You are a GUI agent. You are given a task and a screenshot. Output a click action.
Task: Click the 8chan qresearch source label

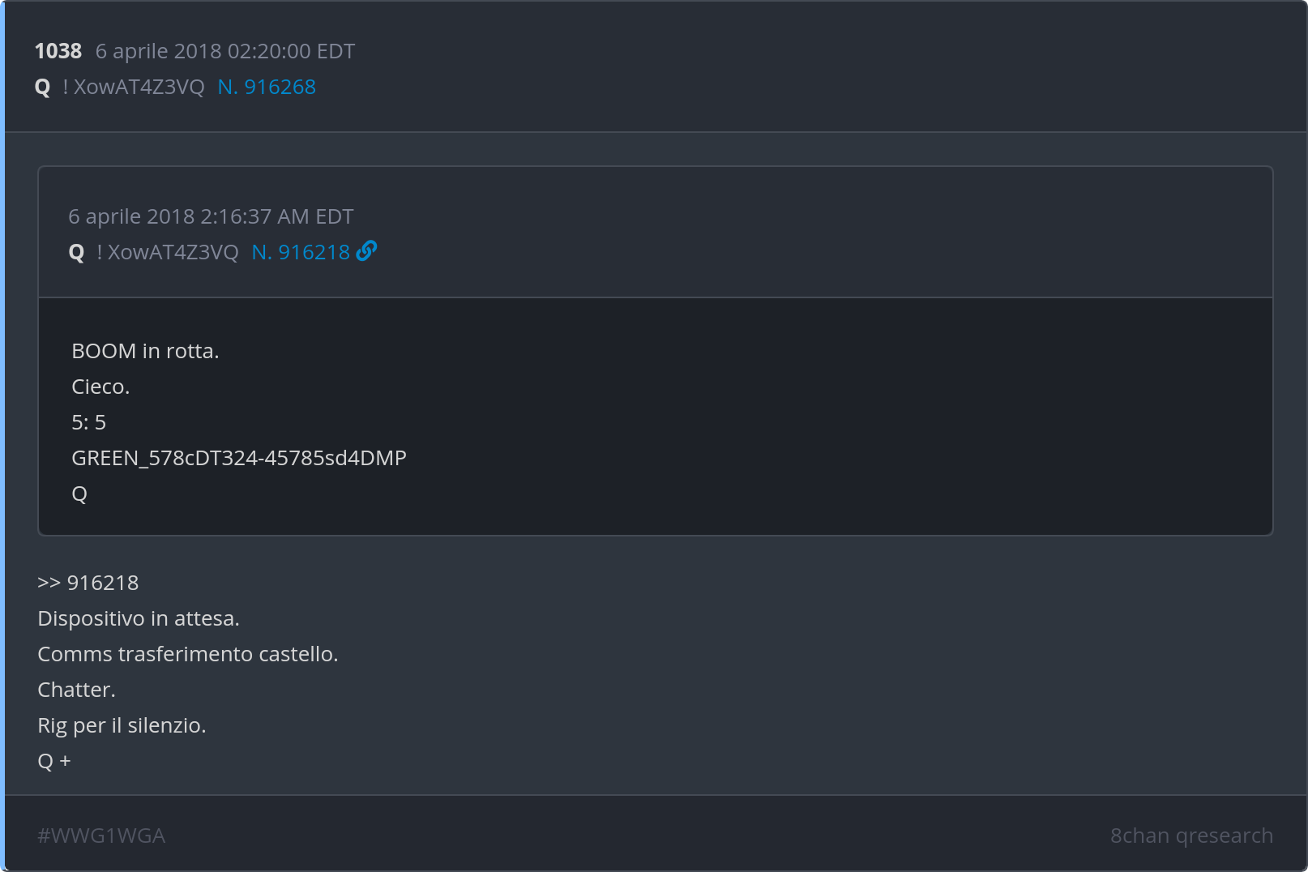(1190, 836)
